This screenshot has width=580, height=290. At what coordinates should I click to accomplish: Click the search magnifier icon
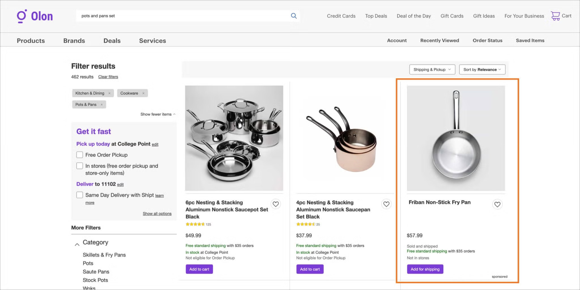coord(294,16)
